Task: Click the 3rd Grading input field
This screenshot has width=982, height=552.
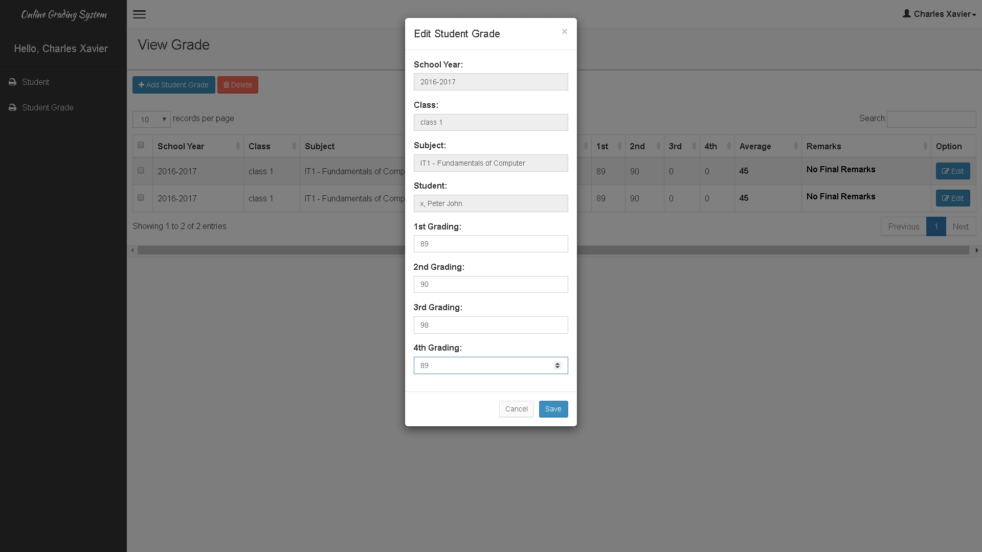Action: 491,325
